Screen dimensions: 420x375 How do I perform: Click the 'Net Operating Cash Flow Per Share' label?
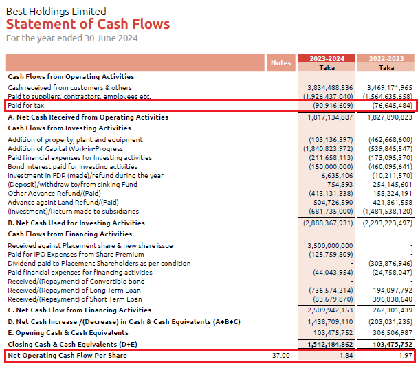coord(67,356)
